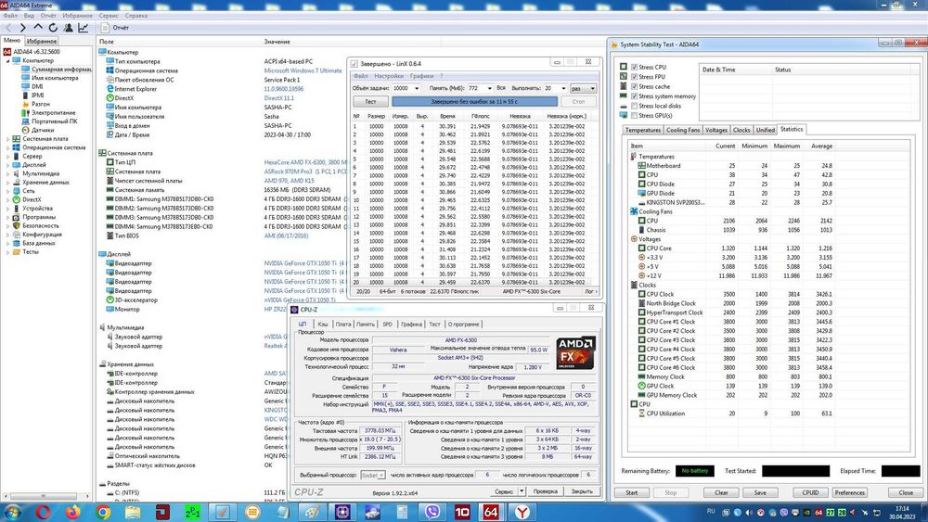Click Проверка button in CPU-Z
The width and height of the screenshot is (928, 522).
pos(545,491)
